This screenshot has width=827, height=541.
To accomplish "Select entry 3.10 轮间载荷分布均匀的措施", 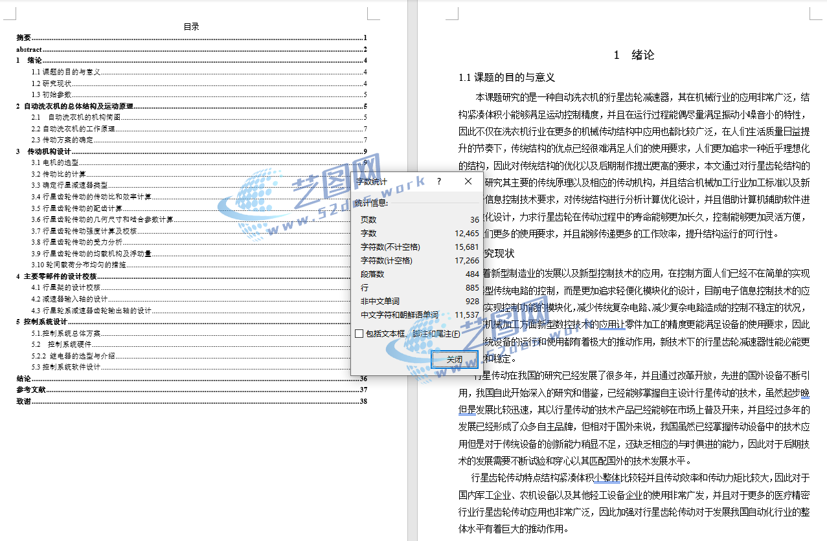I will pos(190,265).
